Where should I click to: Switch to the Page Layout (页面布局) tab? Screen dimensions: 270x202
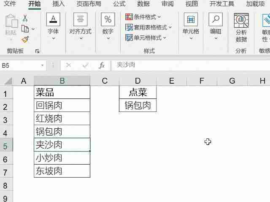[x=89, y=4]
